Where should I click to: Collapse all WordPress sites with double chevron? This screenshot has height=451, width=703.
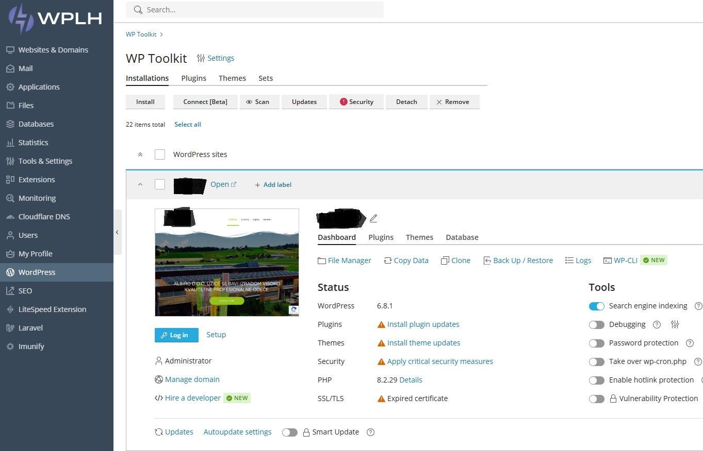tap(140, 154)
